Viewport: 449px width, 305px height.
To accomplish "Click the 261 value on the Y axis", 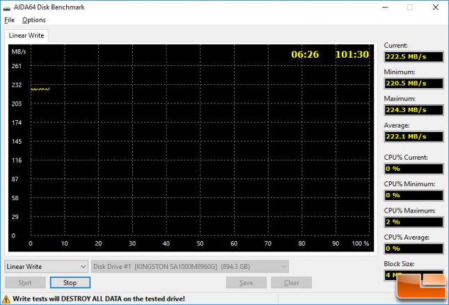I will point(16,66).
